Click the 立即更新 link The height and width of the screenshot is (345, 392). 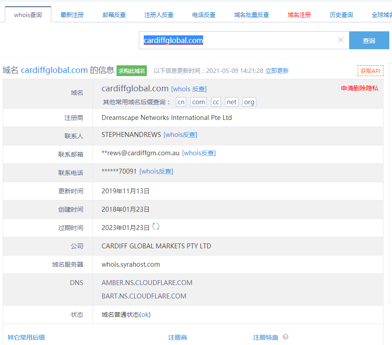pos(277,71)
